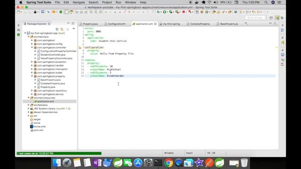Open the Navigate menu

pos(79,2)
